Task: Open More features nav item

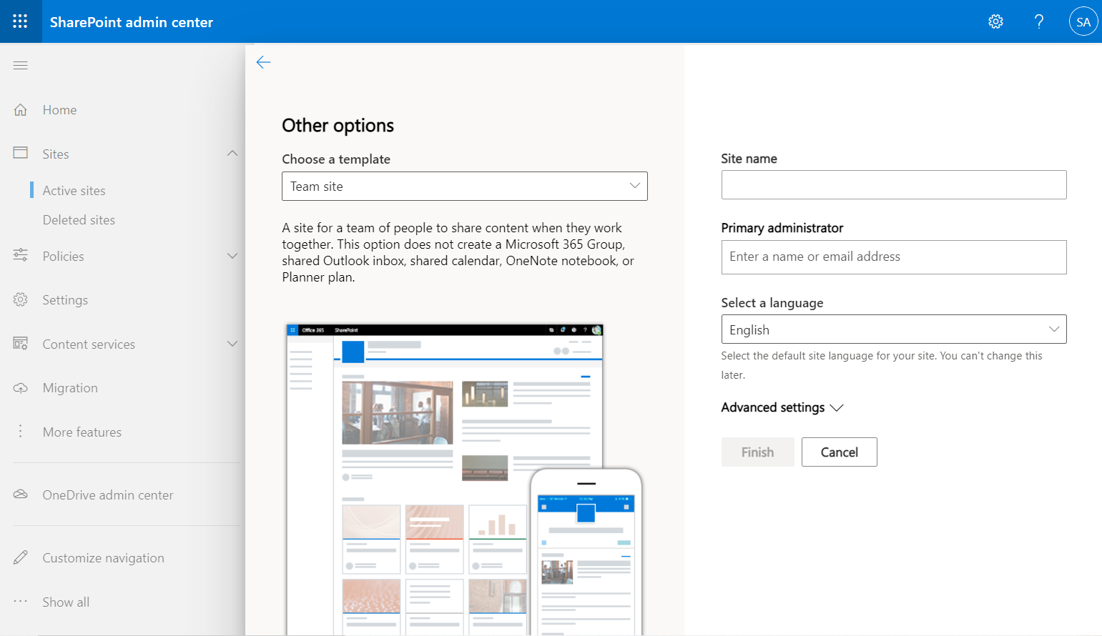Action: [82, 432]
